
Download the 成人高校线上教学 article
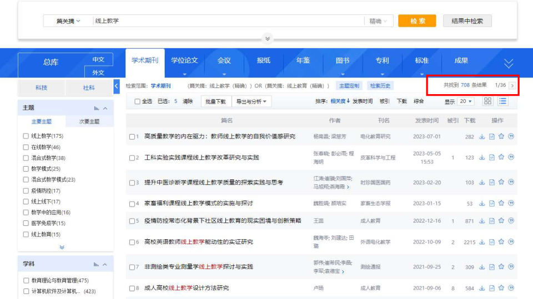tap(482, 288)
